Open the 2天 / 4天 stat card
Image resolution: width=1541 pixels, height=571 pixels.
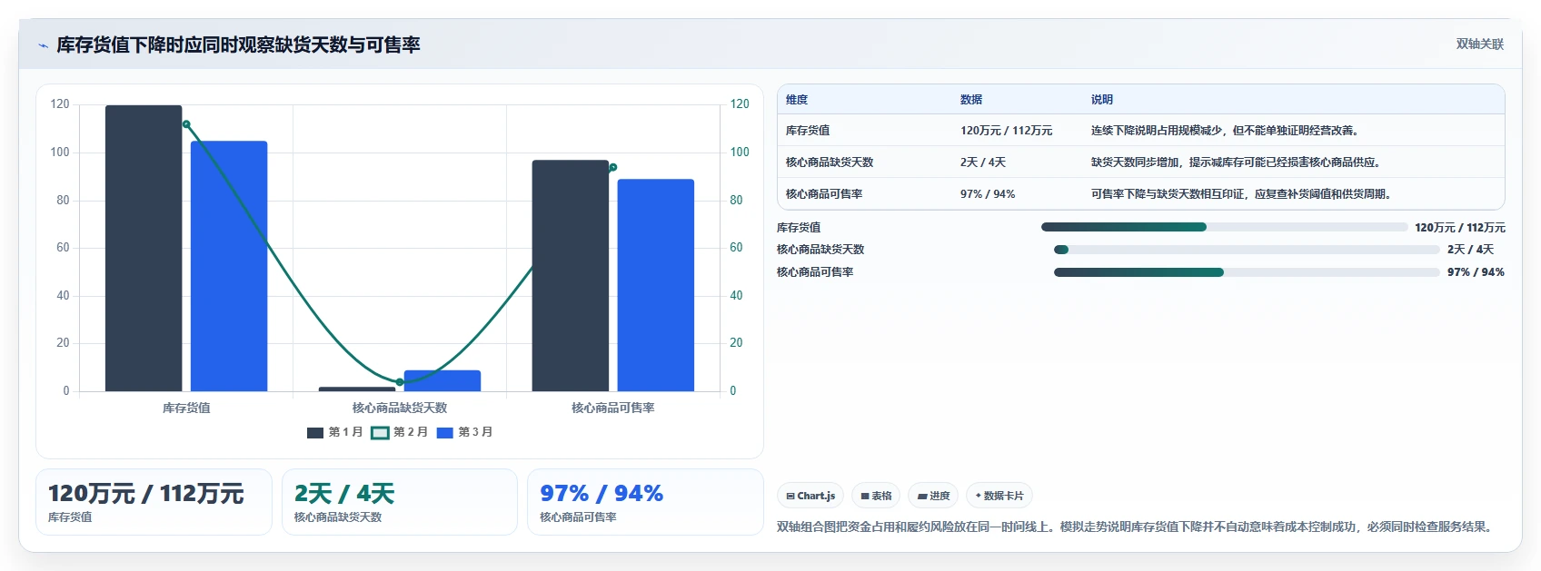pos(400,502)
